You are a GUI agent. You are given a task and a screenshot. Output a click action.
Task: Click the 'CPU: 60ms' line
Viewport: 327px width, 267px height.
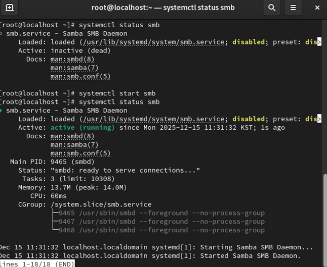(49, 196)
